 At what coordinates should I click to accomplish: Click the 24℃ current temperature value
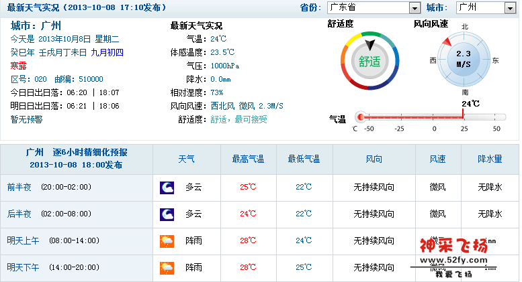[x=218, y=39]
